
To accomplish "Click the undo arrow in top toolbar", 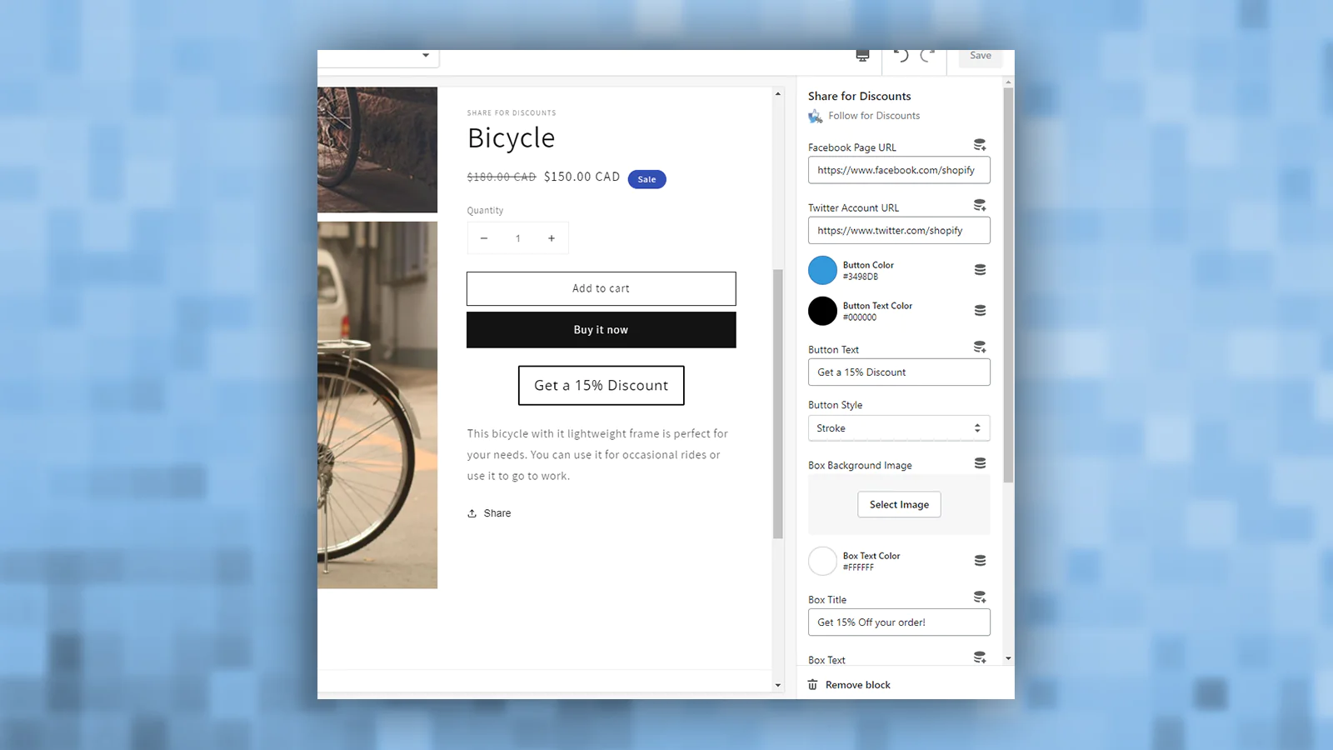I will point(901,55).
